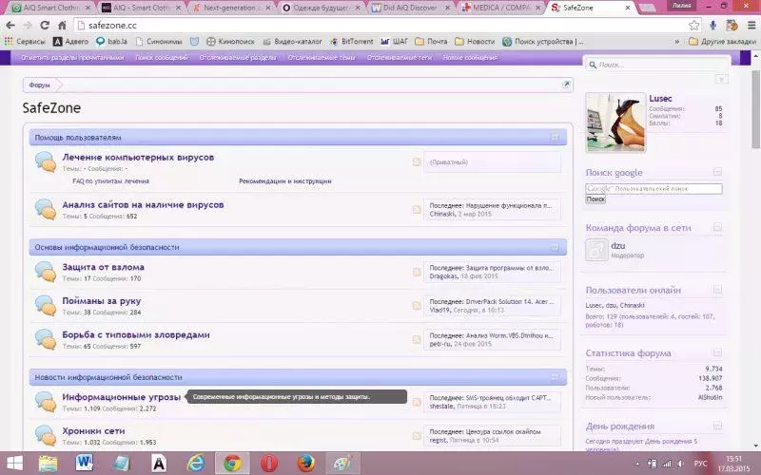761x475 pixels.
Task: Go back with the browser back arrow
Action: coord(10,26)
